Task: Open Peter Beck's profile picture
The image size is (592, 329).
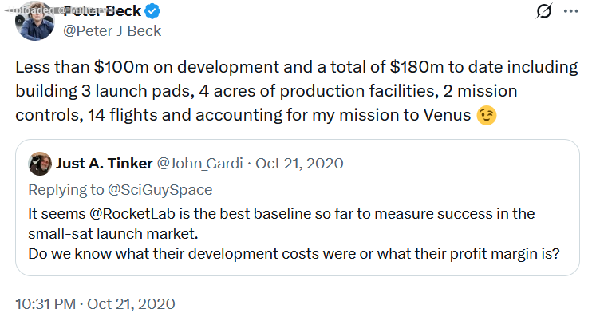Action: [35, 21]
